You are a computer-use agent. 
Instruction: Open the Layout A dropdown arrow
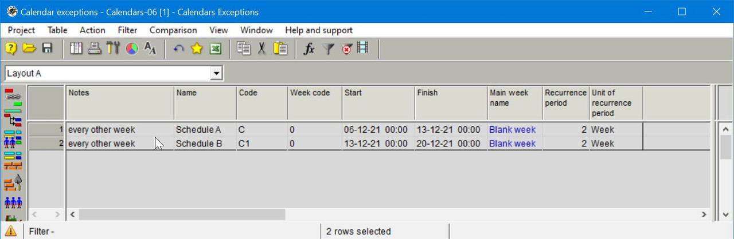click(x=216, y=73)
